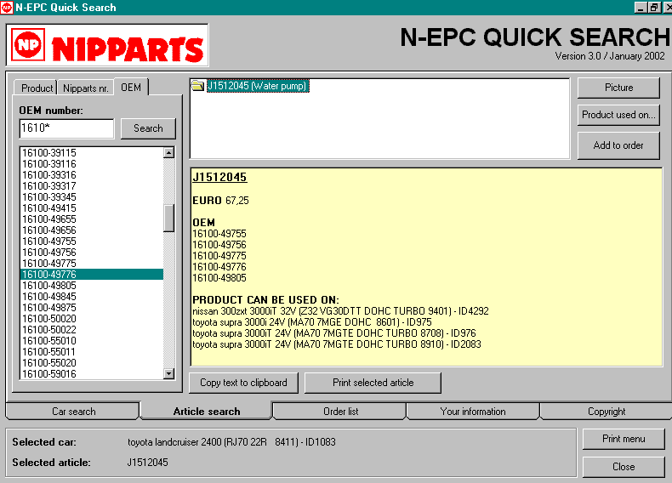Screen dimensions: 672x483
Task: Select 16100-49755 in the left OEM list
Action: pyautogui.click(x=92, y=241)
